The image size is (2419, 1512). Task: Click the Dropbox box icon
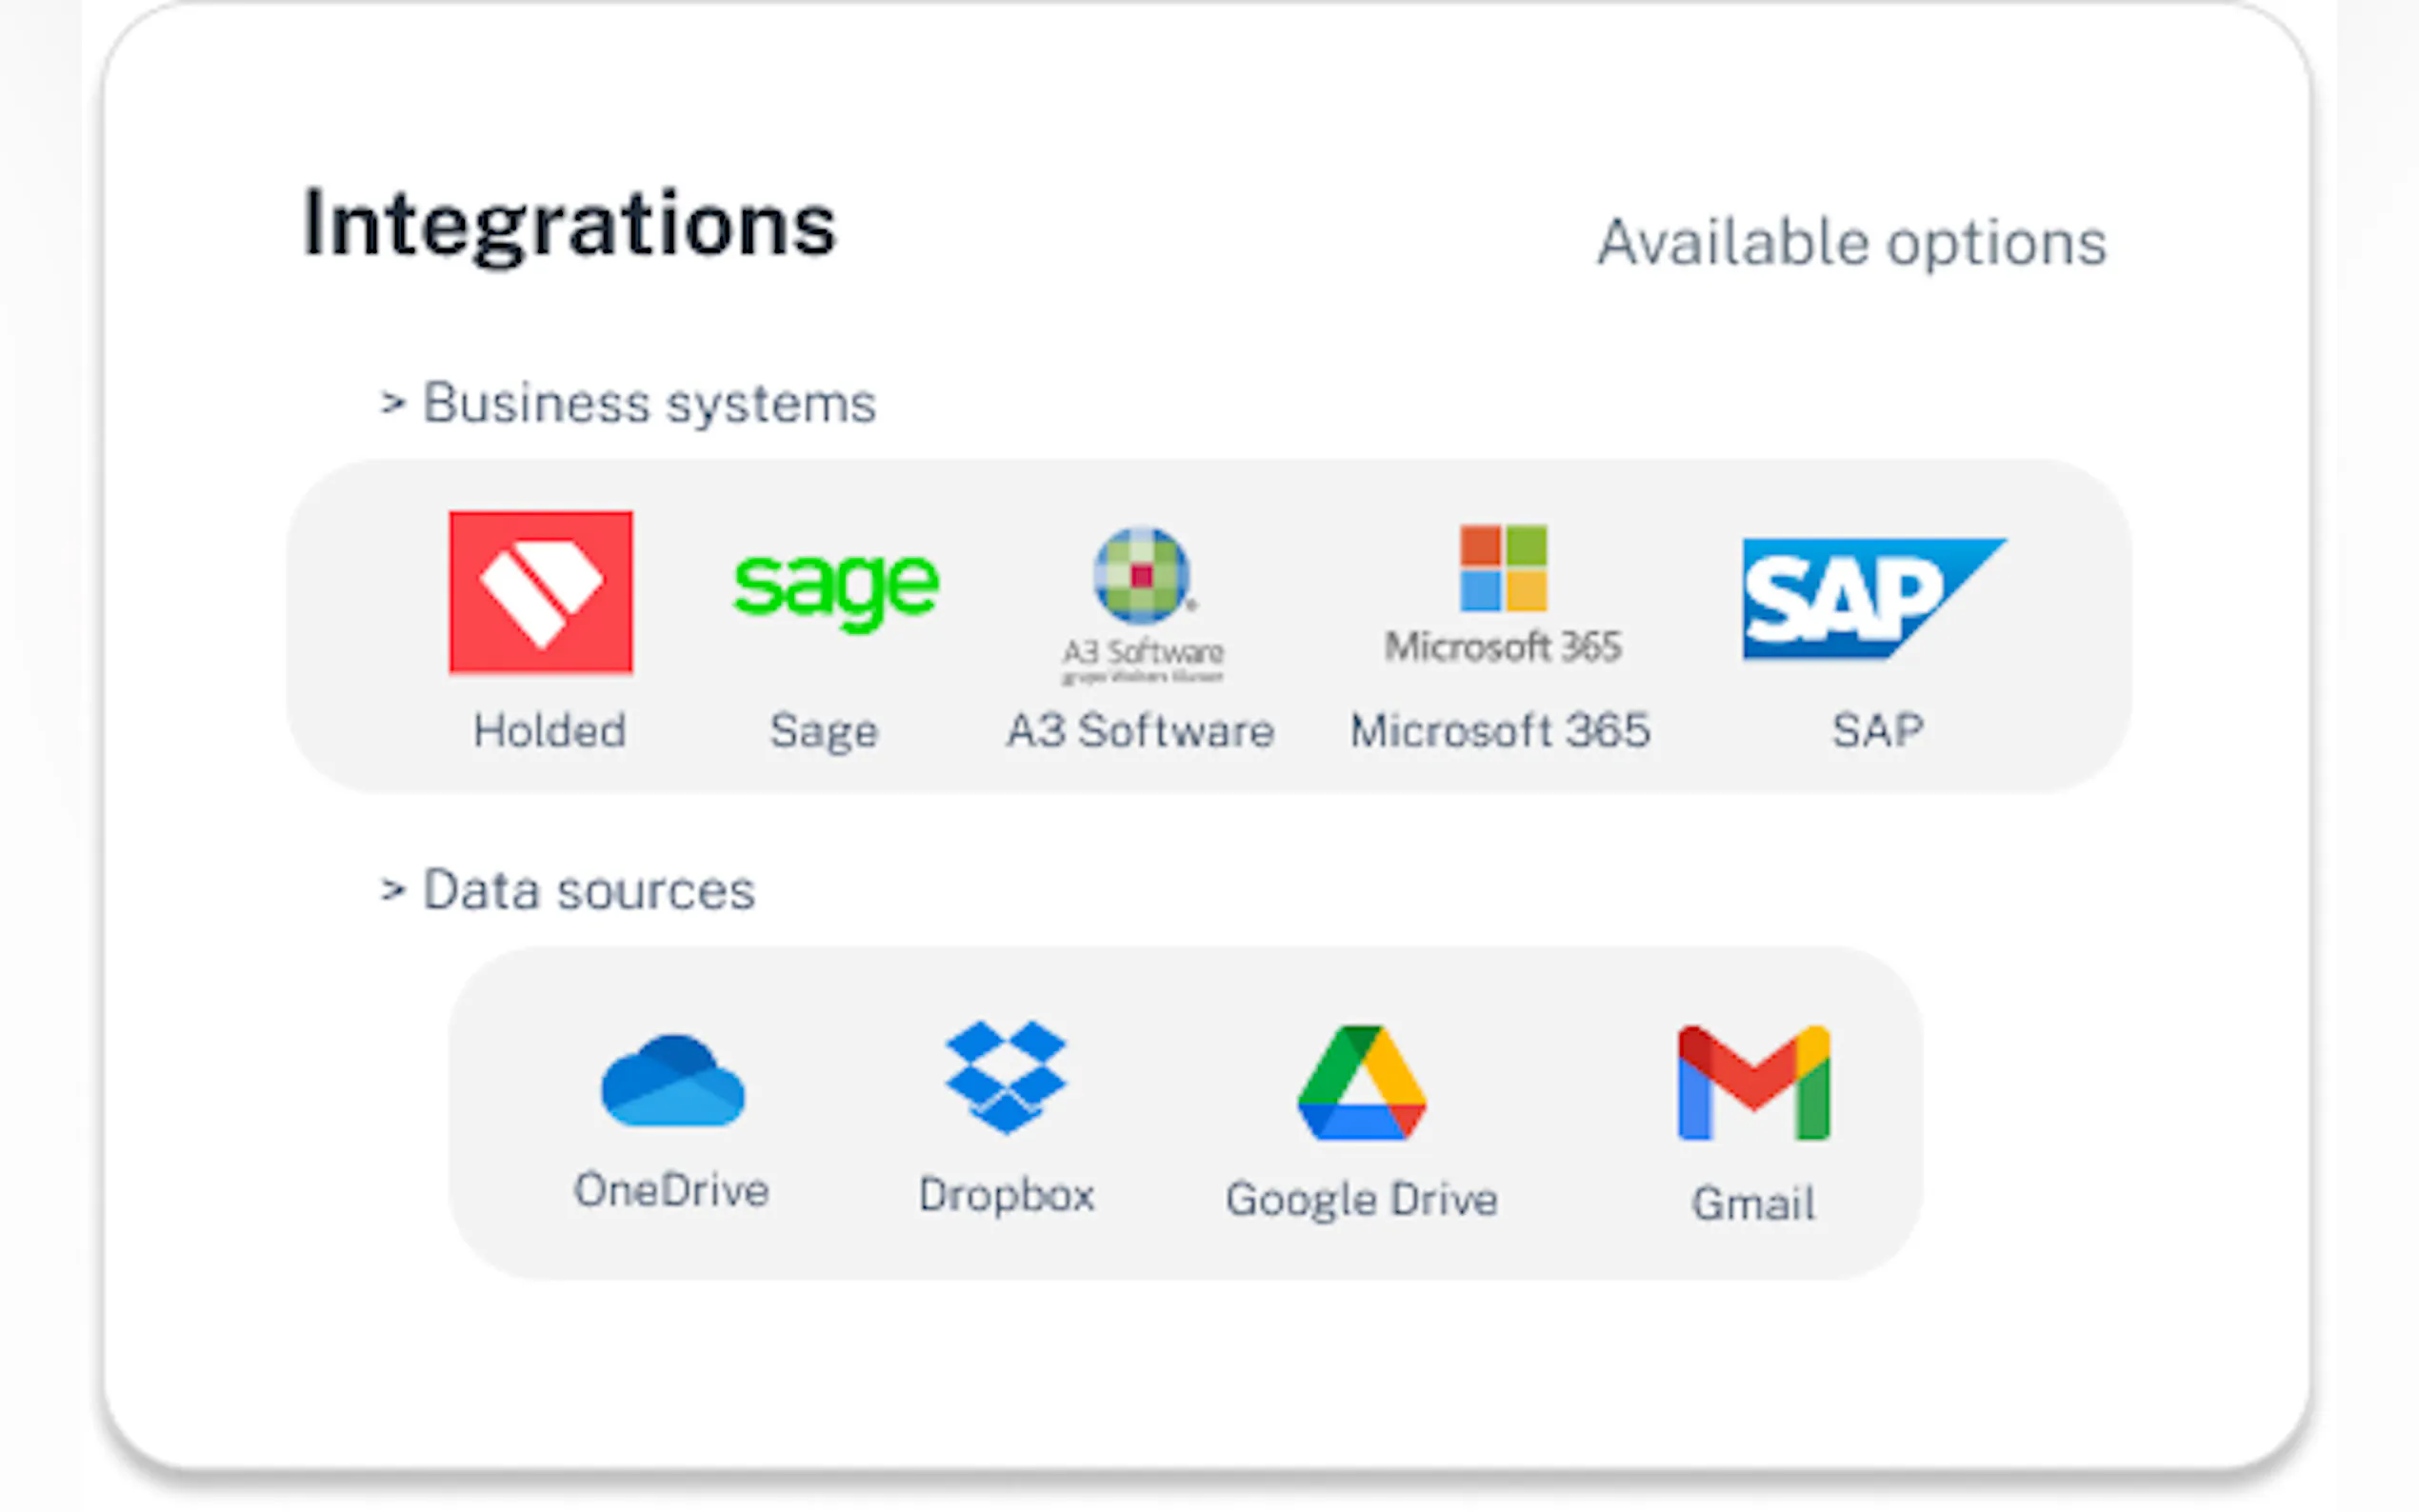point(1006,1076)
